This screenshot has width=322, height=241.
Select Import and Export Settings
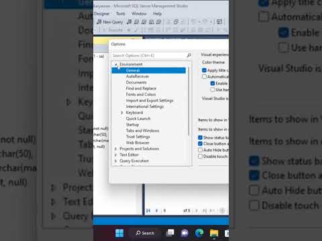pyautogui.click(x=150, y=100)
